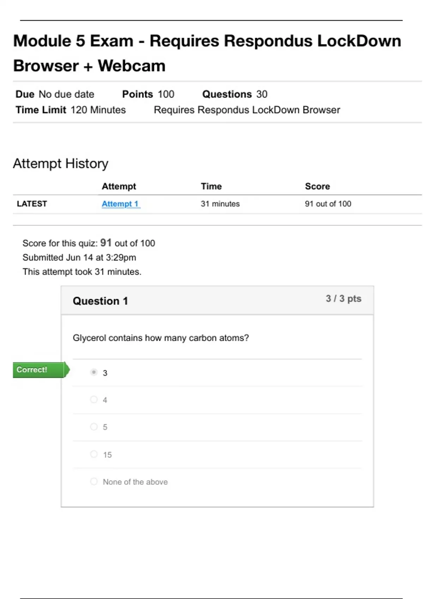Click the Attempt column header
The image size is (423, 599).
point(119,186)
